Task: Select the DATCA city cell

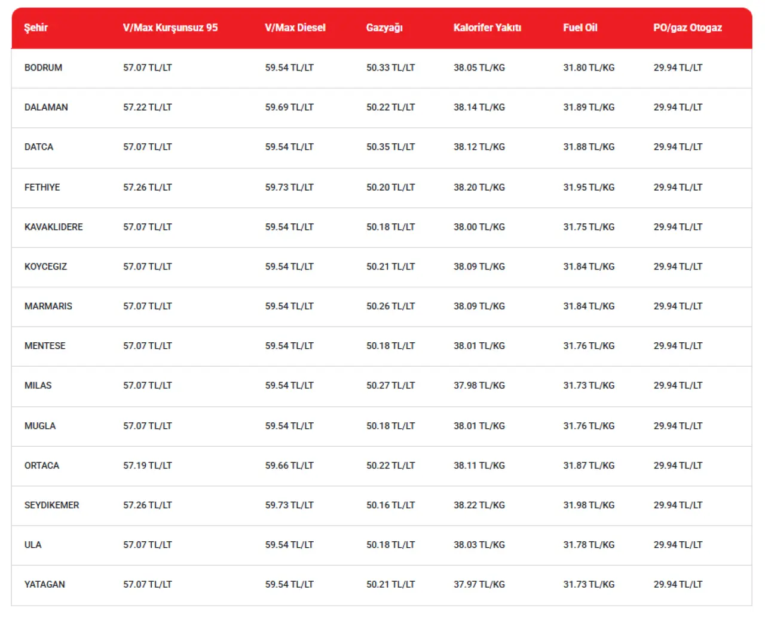Action: click(x=39, y=147)
